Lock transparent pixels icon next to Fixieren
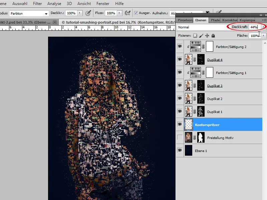Viewport: 267px width, 200px height. 195,36
